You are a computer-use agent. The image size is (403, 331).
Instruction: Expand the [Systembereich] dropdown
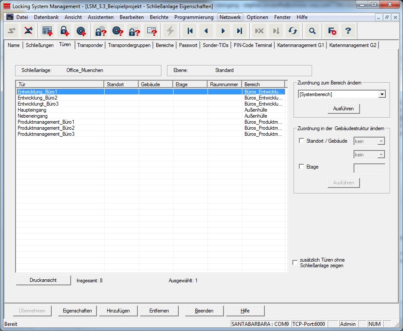click(381, 94)
